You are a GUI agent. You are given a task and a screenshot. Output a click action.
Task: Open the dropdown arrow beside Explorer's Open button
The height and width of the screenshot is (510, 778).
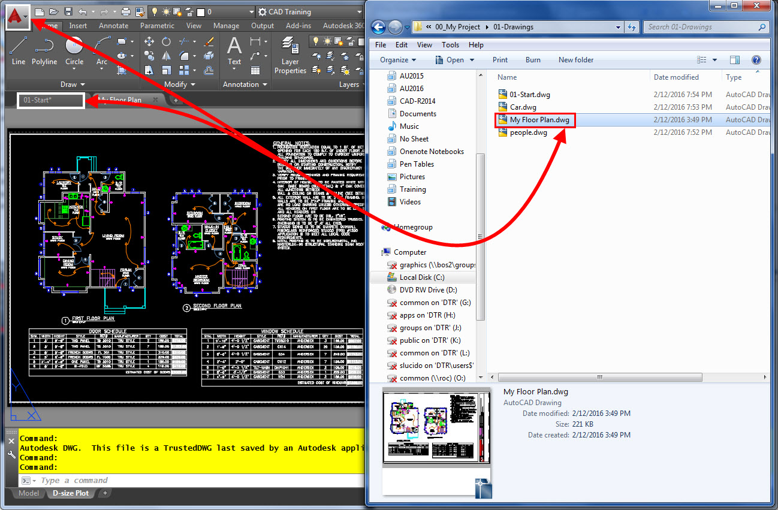[x=472, y=60]
